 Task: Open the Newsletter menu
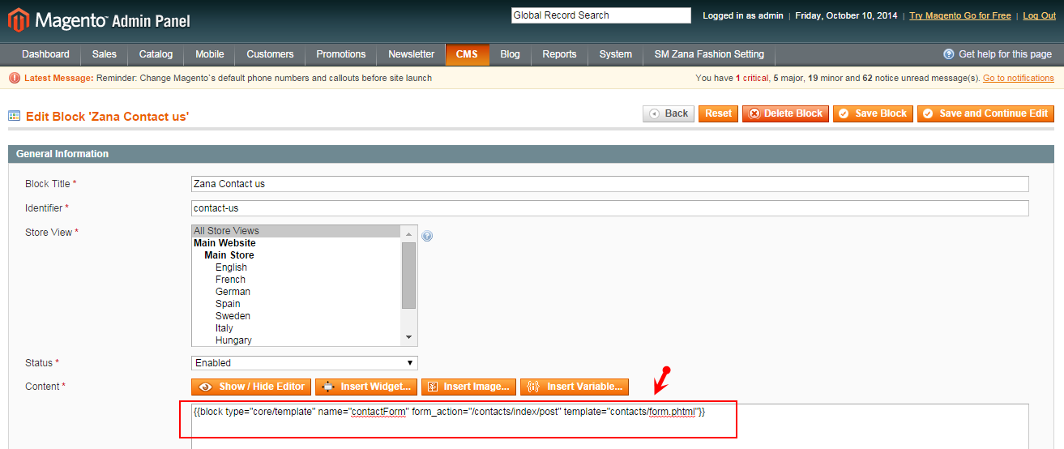click(x=411, y=54)
